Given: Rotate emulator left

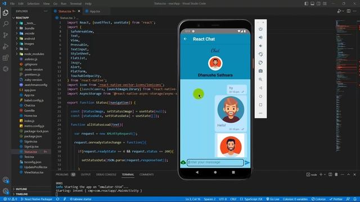Looking at the screenshot, I should (260, 54).
